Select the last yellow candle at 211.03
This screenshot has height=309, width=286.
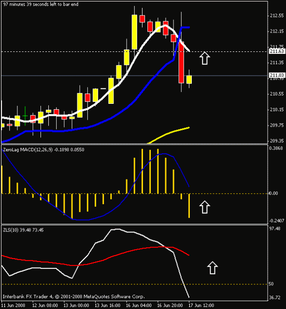189,80
